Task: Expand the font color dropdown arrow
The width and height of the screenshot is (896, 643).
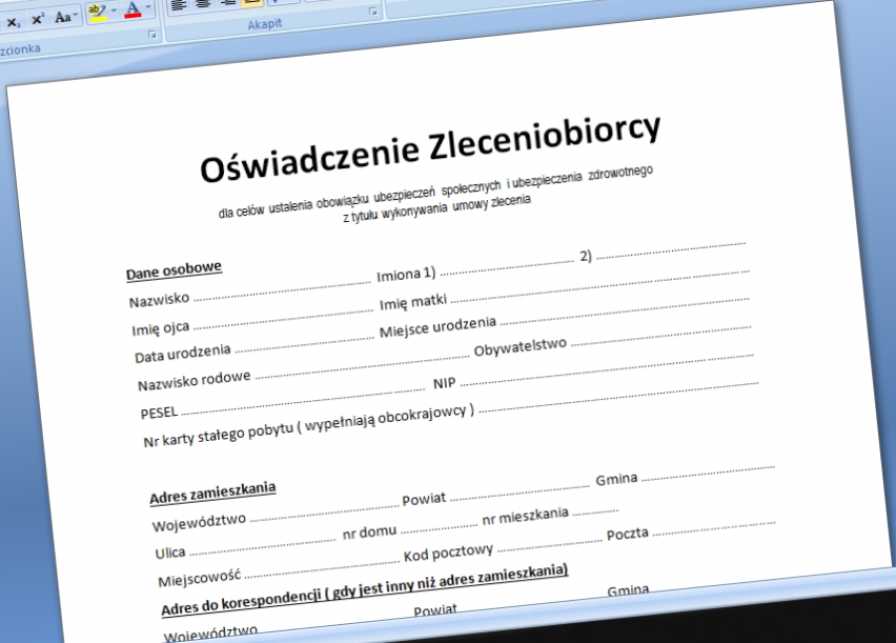Action: click(x=148, y=9)
